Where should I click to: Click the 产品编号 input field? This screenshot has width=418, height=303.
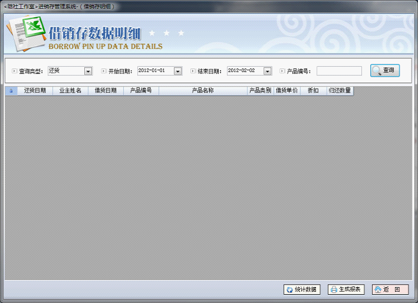tap(339, 71)
